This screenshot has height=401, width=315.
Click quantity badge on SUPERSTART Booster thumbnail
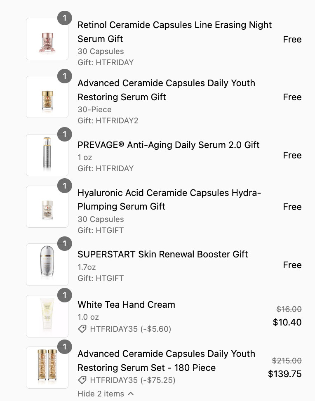coord(64,243)
